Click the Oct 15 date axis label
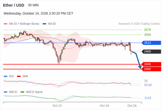This screenshot has height=110, width=162. point(132,106)
